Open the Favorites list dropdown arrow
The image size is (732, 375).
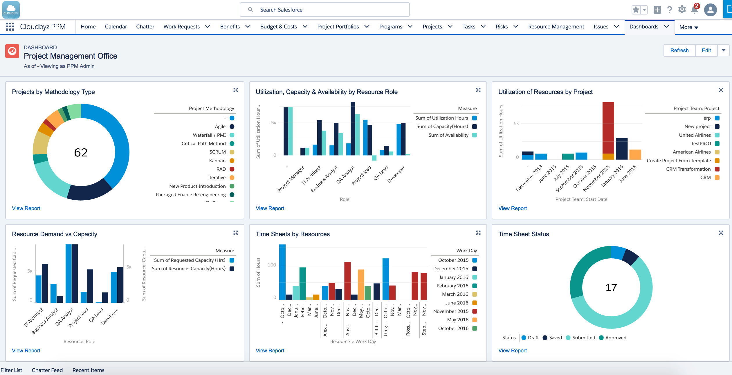tap(644, 10)
